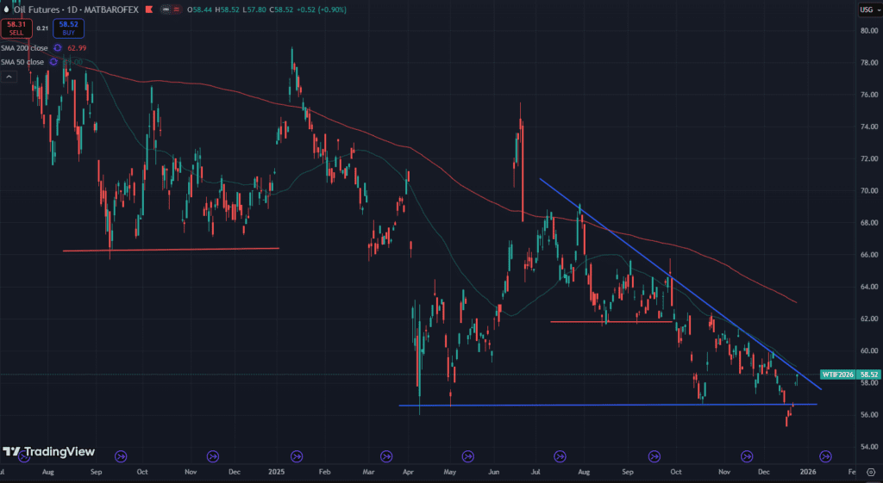Open the USG currency dropdown
This screenshot has height=483, width=883.
pos(867,9)
